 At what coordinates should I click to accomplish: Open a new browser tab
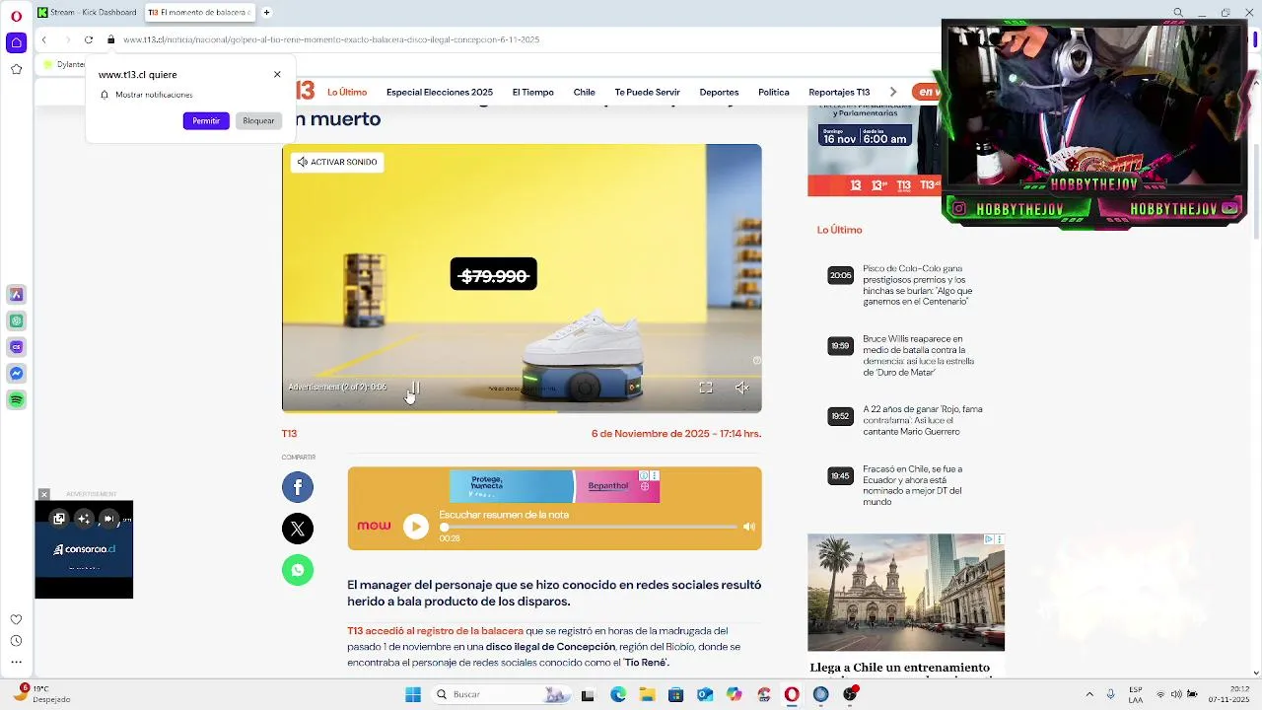266,12
